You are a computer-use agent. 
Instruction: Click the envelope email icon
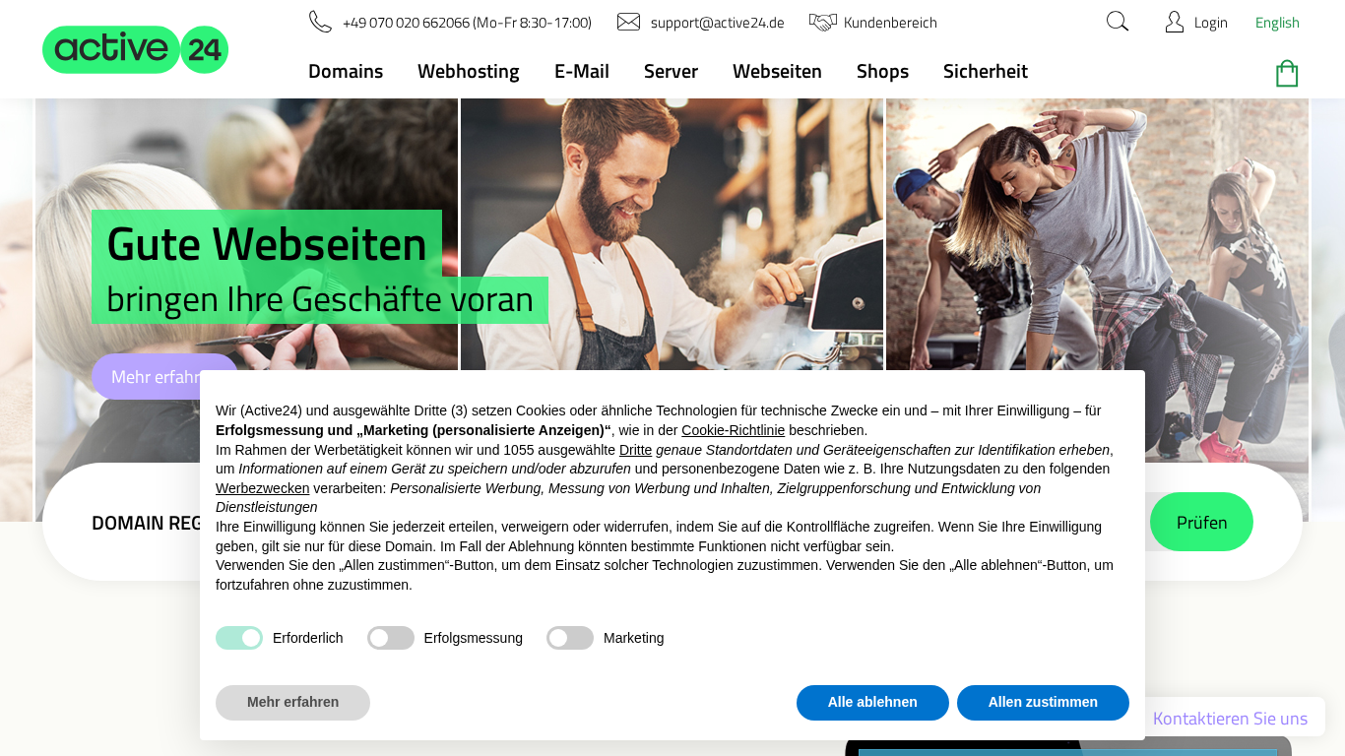628,22
